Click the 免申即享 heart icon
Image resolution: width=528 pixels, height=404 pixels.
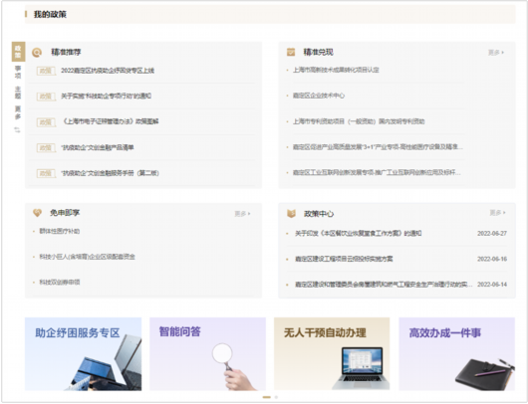pos(37,213)
